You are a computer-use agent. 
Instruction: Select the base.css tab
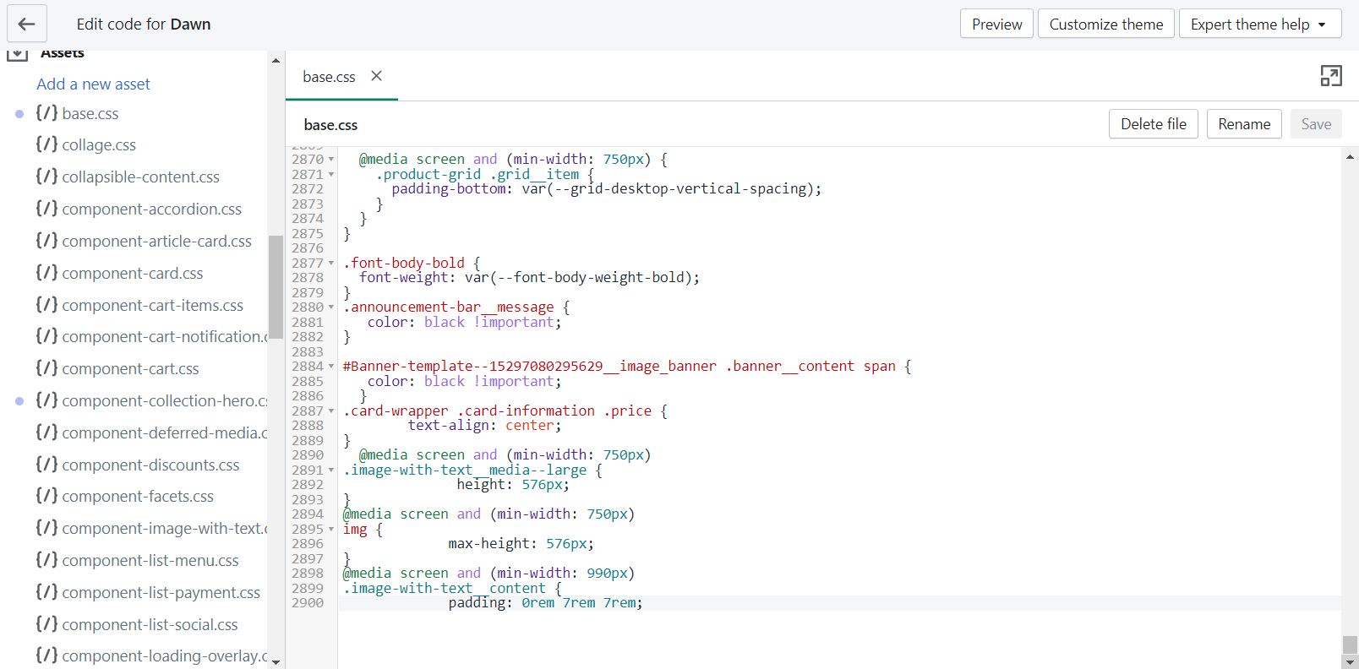329,77
